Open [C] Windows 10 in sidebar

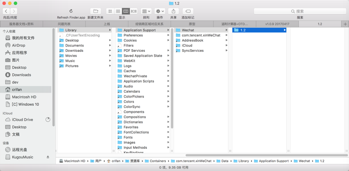(25, 104)
